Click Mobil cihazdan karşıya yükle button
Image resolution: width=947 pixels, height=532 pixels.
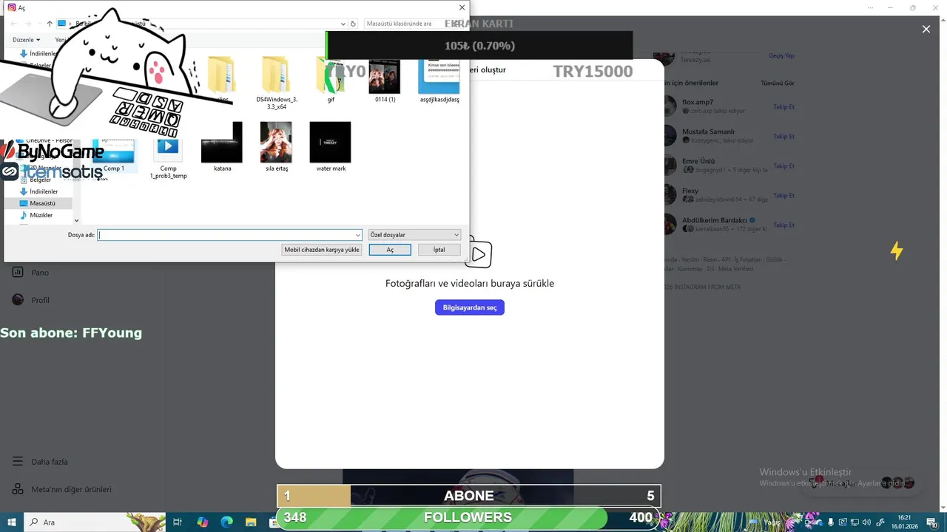pyautogui.click(x=322, y=250)
